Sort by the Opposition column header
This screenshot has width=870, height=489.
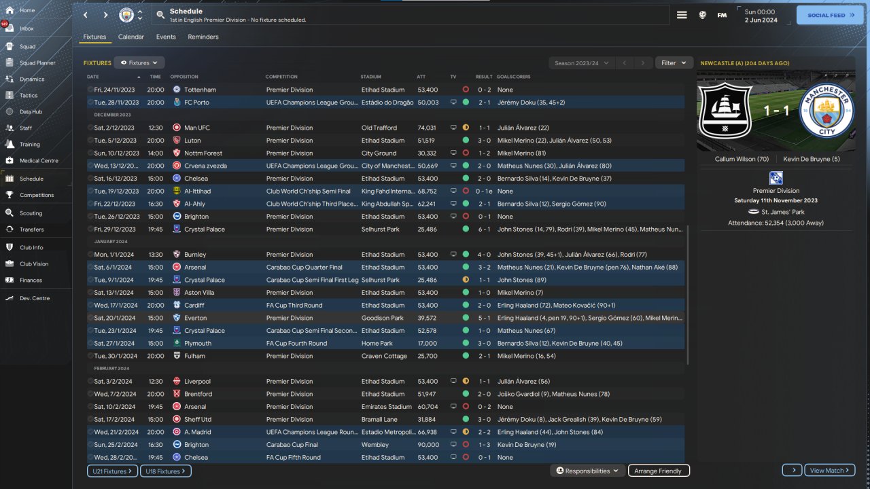[184, 77]
